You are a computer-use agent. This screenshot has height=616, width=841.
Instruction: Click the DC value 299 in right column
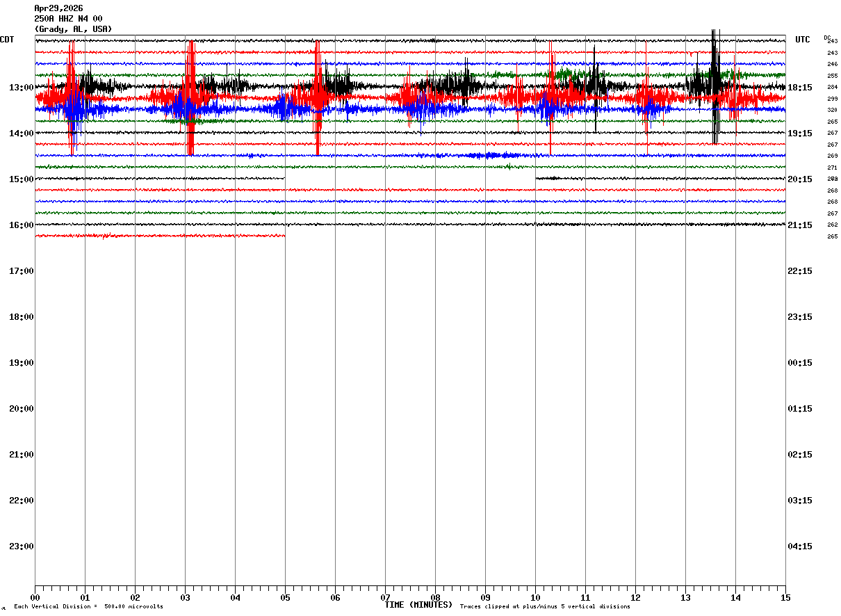(832, 99)
